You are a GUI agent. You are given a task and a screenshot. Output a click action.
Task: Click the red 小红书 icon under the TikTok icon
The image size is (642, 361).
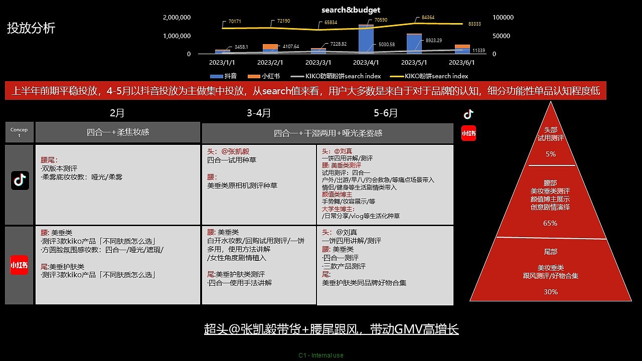(468, 133)
